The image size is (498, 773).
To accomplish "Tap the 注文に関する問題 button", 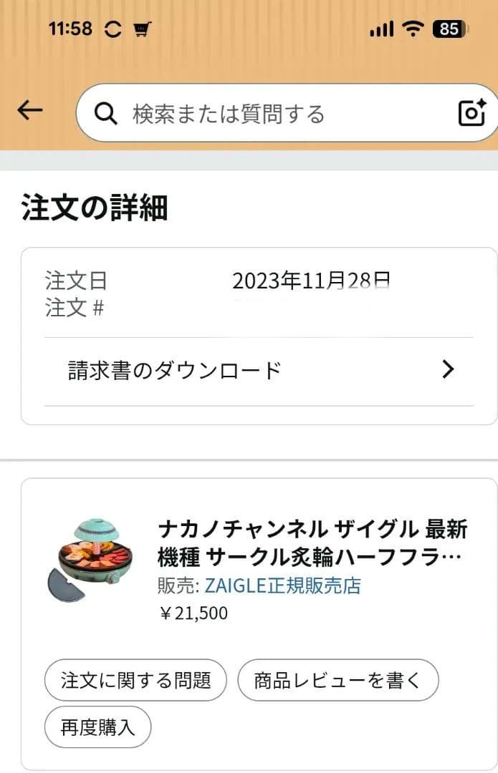I will coord(135,681).
